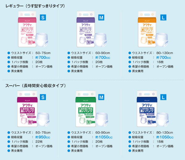Click the Super L size badge
This screenshot has width=185, height=160.
point(163,97)
